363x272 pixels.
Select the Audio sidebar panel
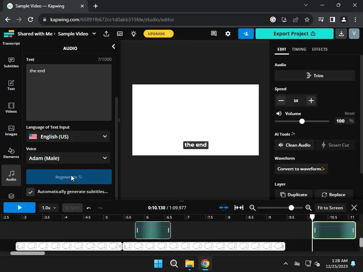click(x=11, y=176)
